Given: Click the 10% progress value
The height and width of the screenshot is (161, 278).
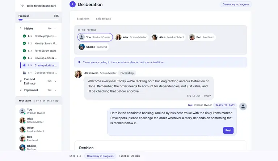Looking at the screenshot, I should point(56,16).
